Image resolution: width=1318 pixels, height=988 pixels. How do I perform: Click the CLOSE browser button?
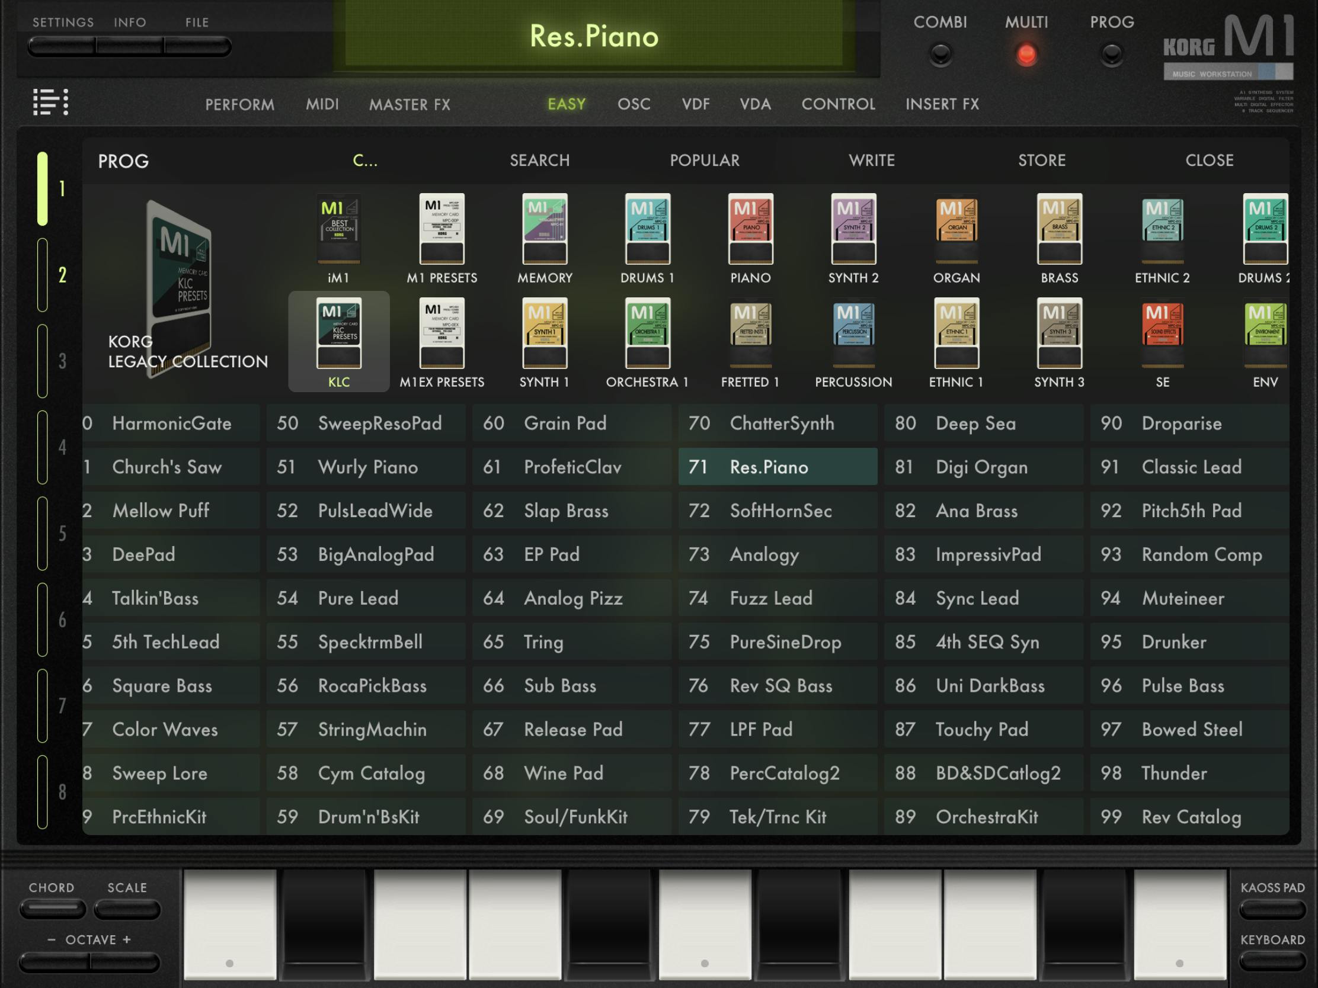[x=1209, y=160]
